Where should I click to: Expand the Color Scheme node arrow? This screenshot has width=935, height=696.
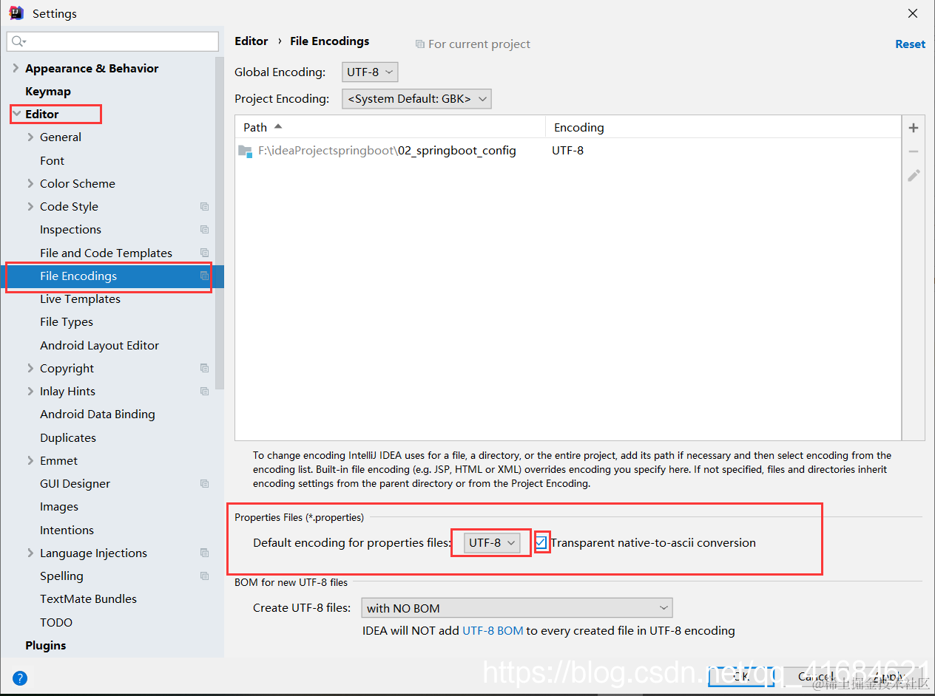(x=30, y=183)
